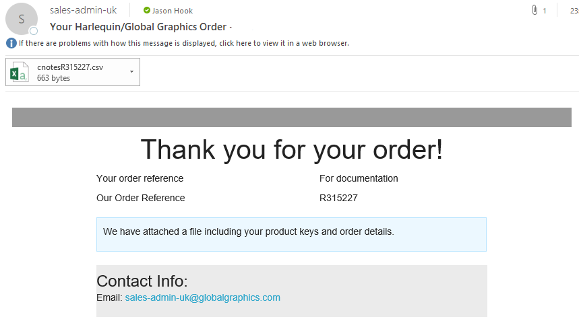Screen dimensions: 579x329
Task: Click the sender avatar circle with letter S
Action: (x=22, y=19)
